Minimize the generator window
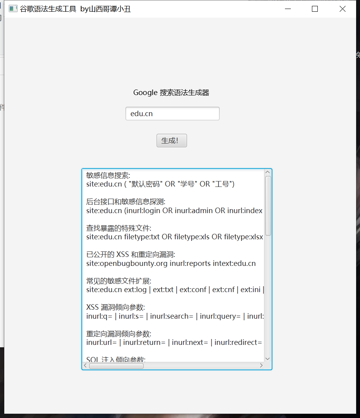 click(288, 9)
